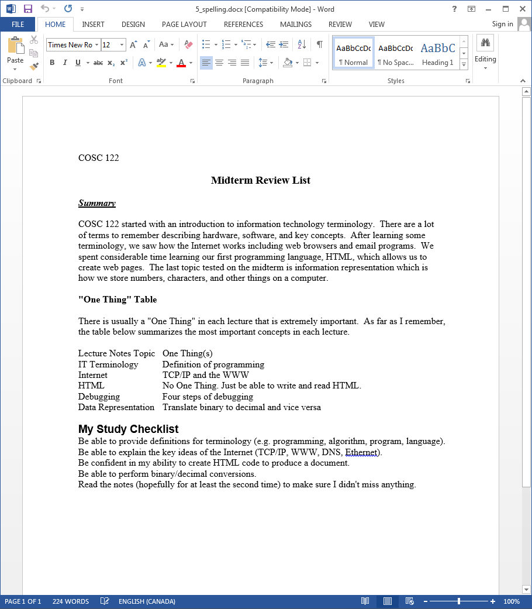Click the zoom slider handle
The image size is (532, 609).
tap(459, 601)
